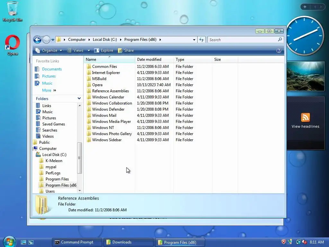Open Pictures favorite link
Viewport: 329px width, 247px height.
pyautogui.click(x=49, y=76)
